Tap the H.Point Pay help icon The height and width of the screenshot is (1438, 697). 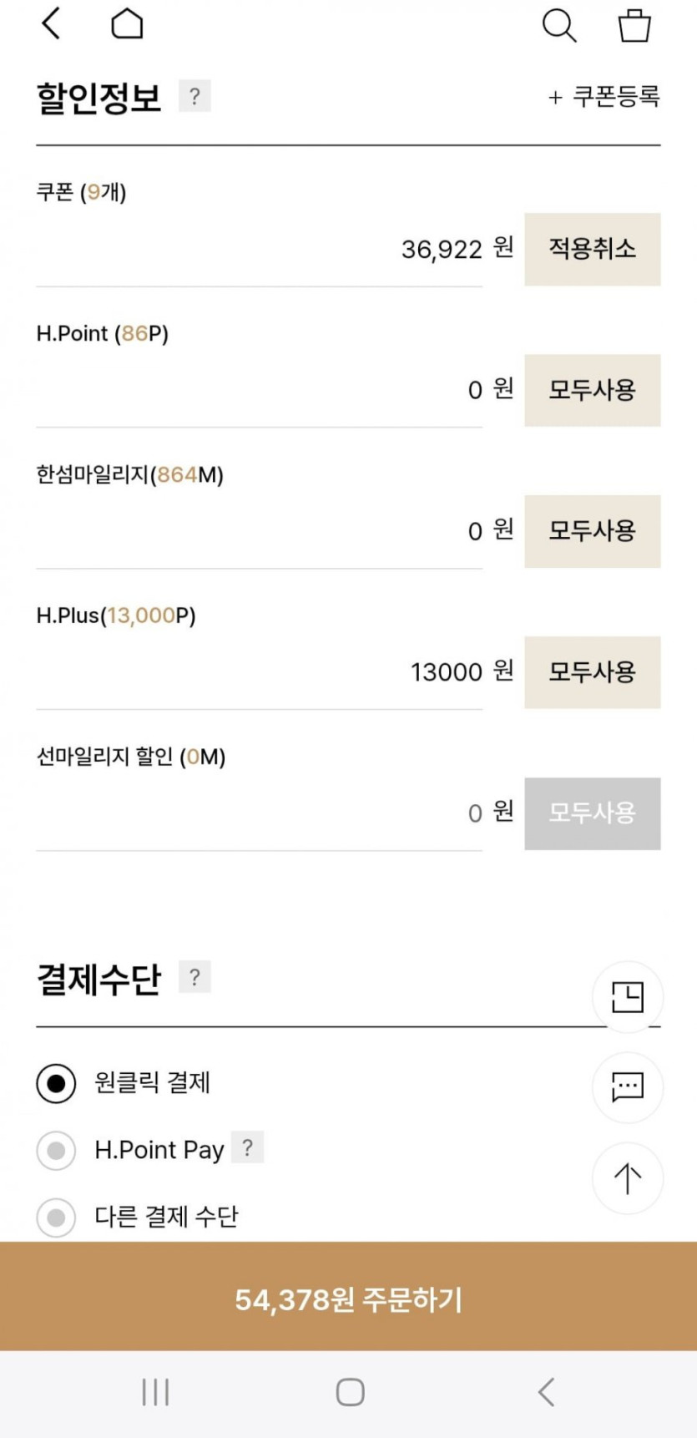[x=247, y=1147]
